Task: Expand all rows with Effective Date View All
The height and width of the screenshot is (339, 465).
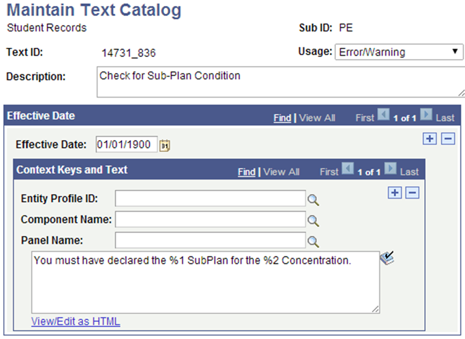Action: (x=317, y=117)
